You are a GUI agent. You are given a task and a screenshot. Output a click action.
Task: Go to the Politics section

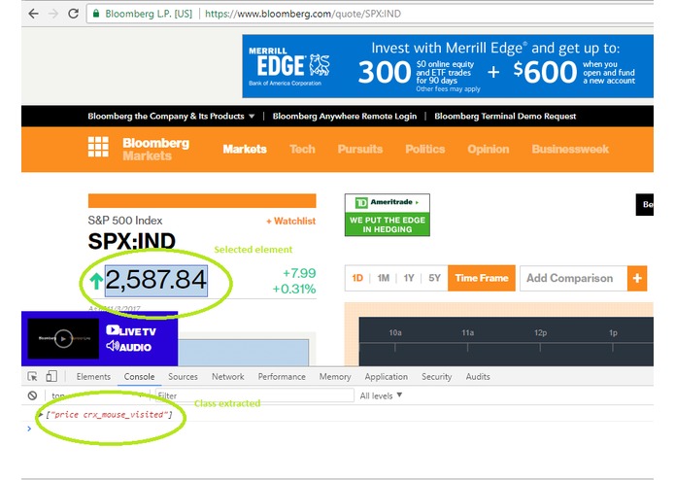coord(424,149)
